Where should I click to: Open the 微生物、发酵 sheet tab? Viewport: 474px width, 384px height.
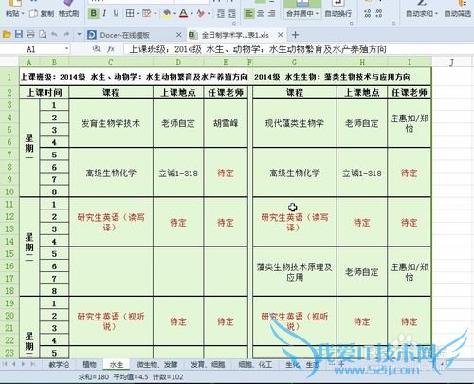click(157, 364)
